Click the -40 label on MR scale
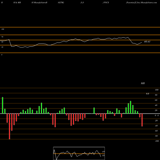Viewport: 160px width, 160px height. (156, 126)
